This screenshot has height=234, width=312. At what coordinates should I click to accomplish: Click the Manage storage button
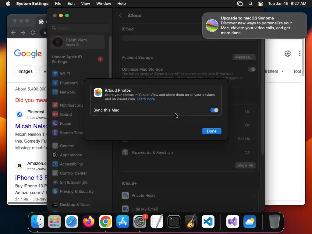click(244, 57)
